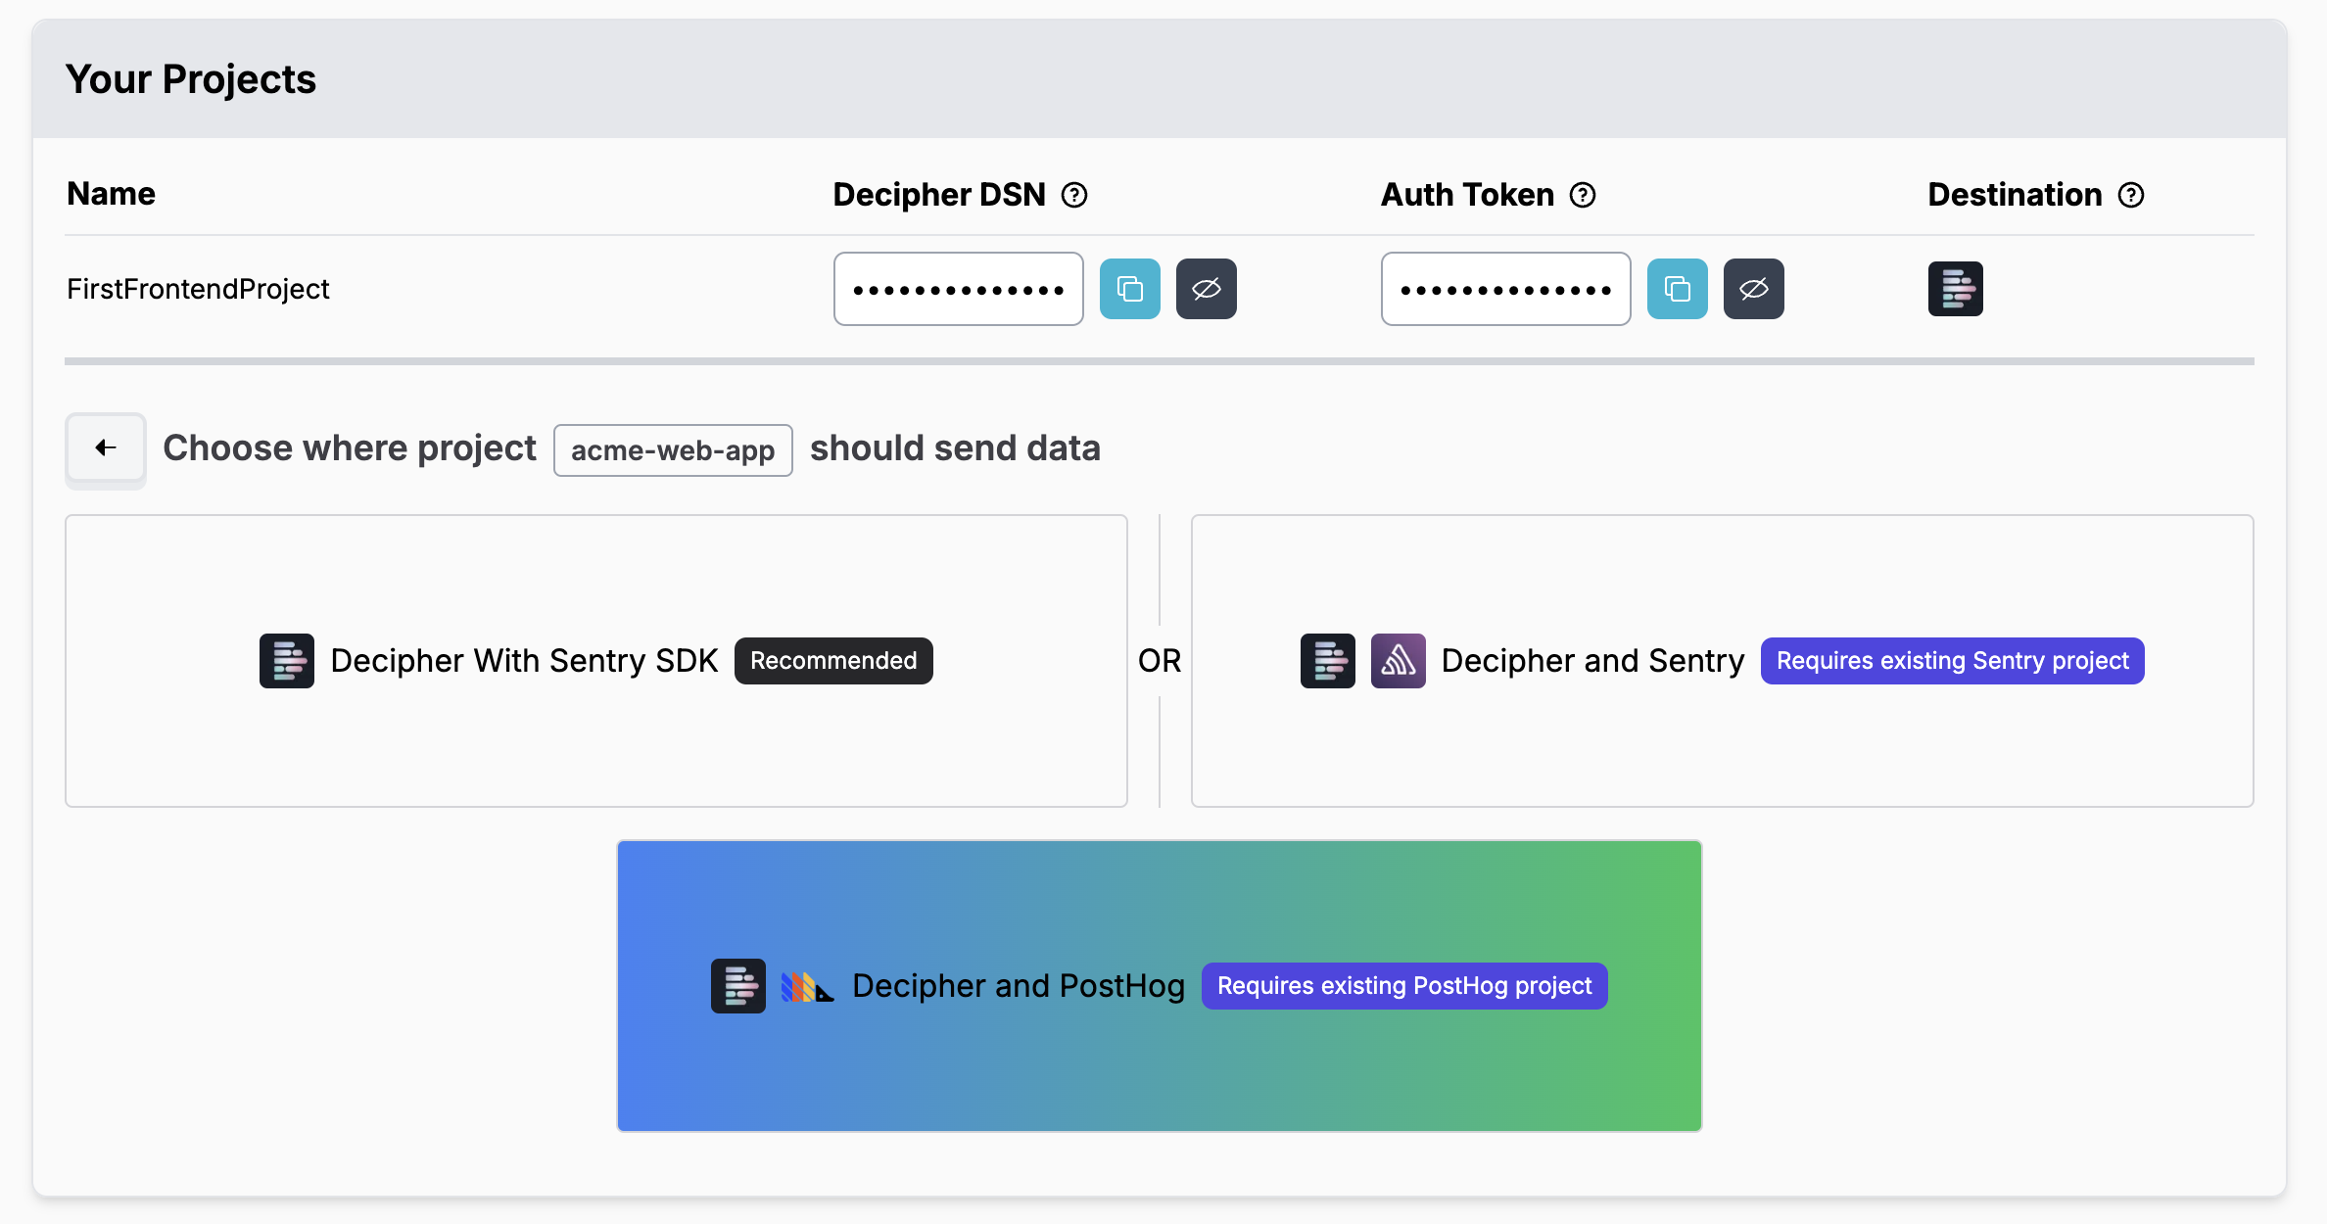This screenshot has height=1224, width=2327.
Task: Reveal the hidden Decipher DSN
Action: pos(1206,289)
